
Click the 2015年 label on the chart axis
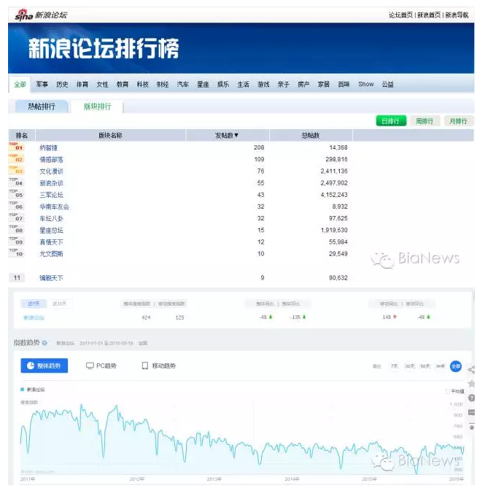[x=369, y=479]
